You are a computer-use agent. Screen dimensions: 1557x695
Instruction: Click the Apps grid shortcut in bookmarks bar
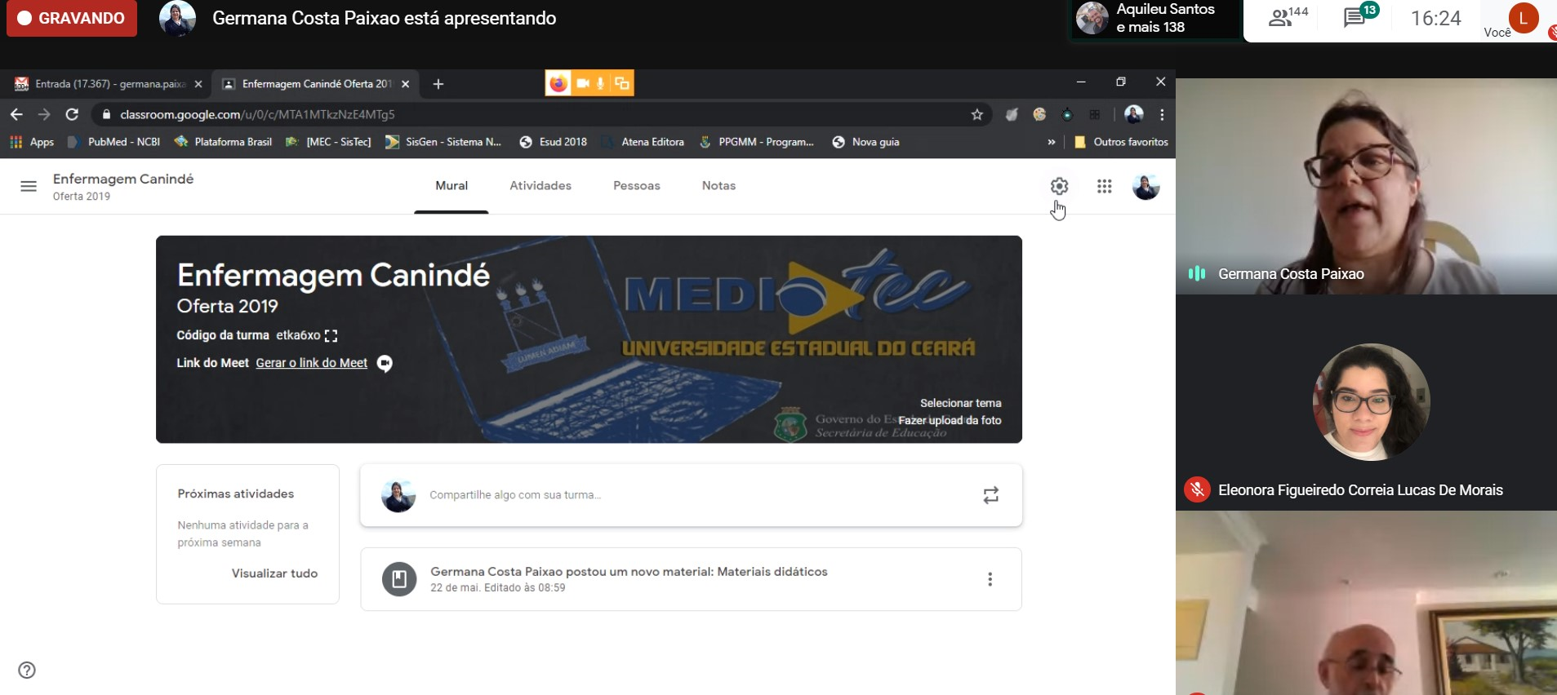click(x=32, y=142)
